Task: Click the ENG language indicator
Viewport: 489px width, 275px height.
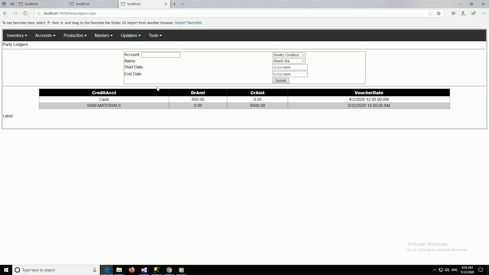Action: click(454, 270)
